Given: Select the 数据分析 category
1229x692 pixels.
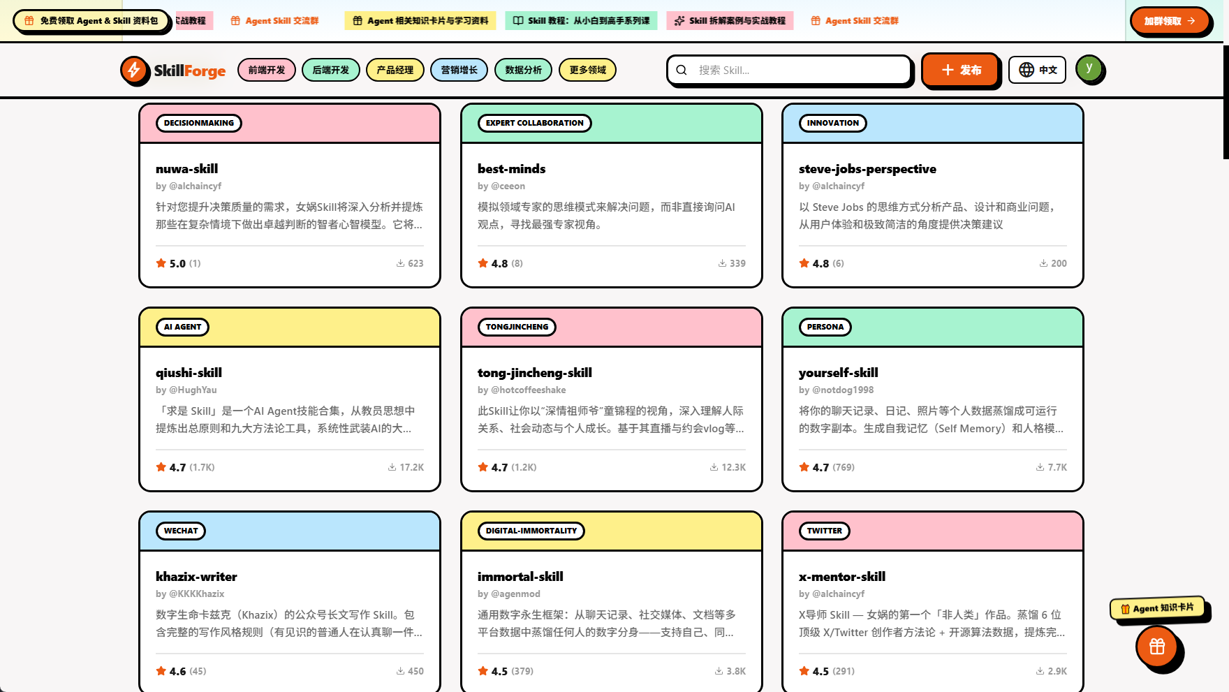Looking at the screenshot, I should (524, 70).
